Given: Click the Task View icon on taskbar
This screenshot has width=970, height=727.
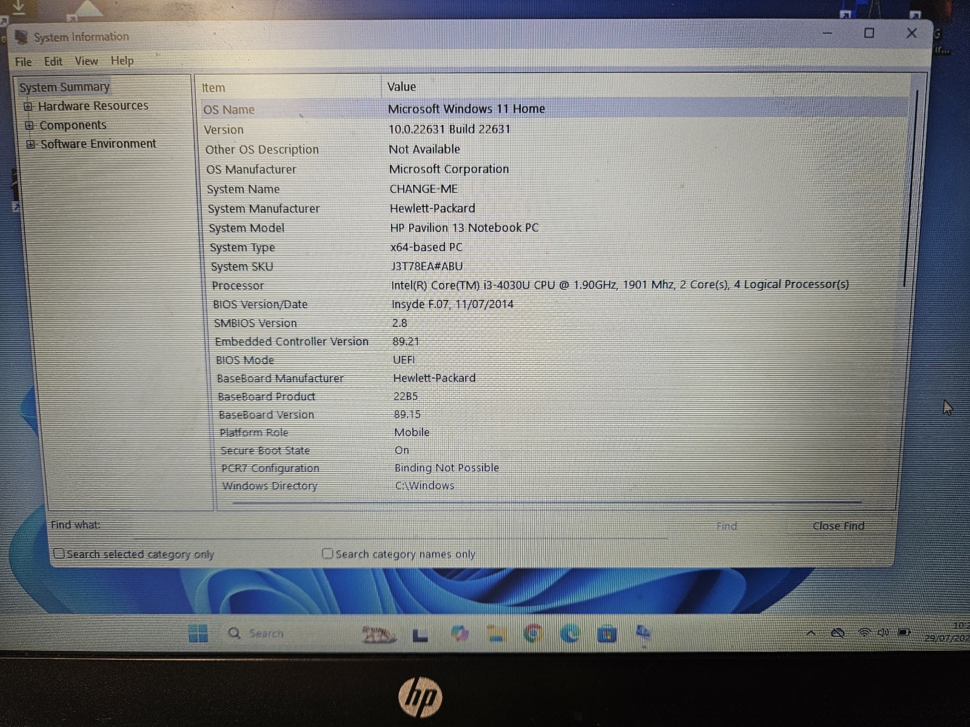Looking at the screenshot, I should 420,635.
